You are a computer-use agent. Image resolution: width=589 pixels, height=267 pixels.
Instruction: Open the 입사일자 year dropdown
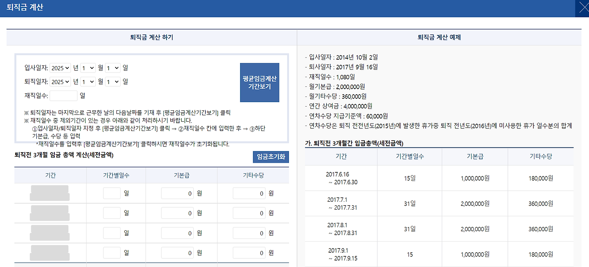click(60, 68)
